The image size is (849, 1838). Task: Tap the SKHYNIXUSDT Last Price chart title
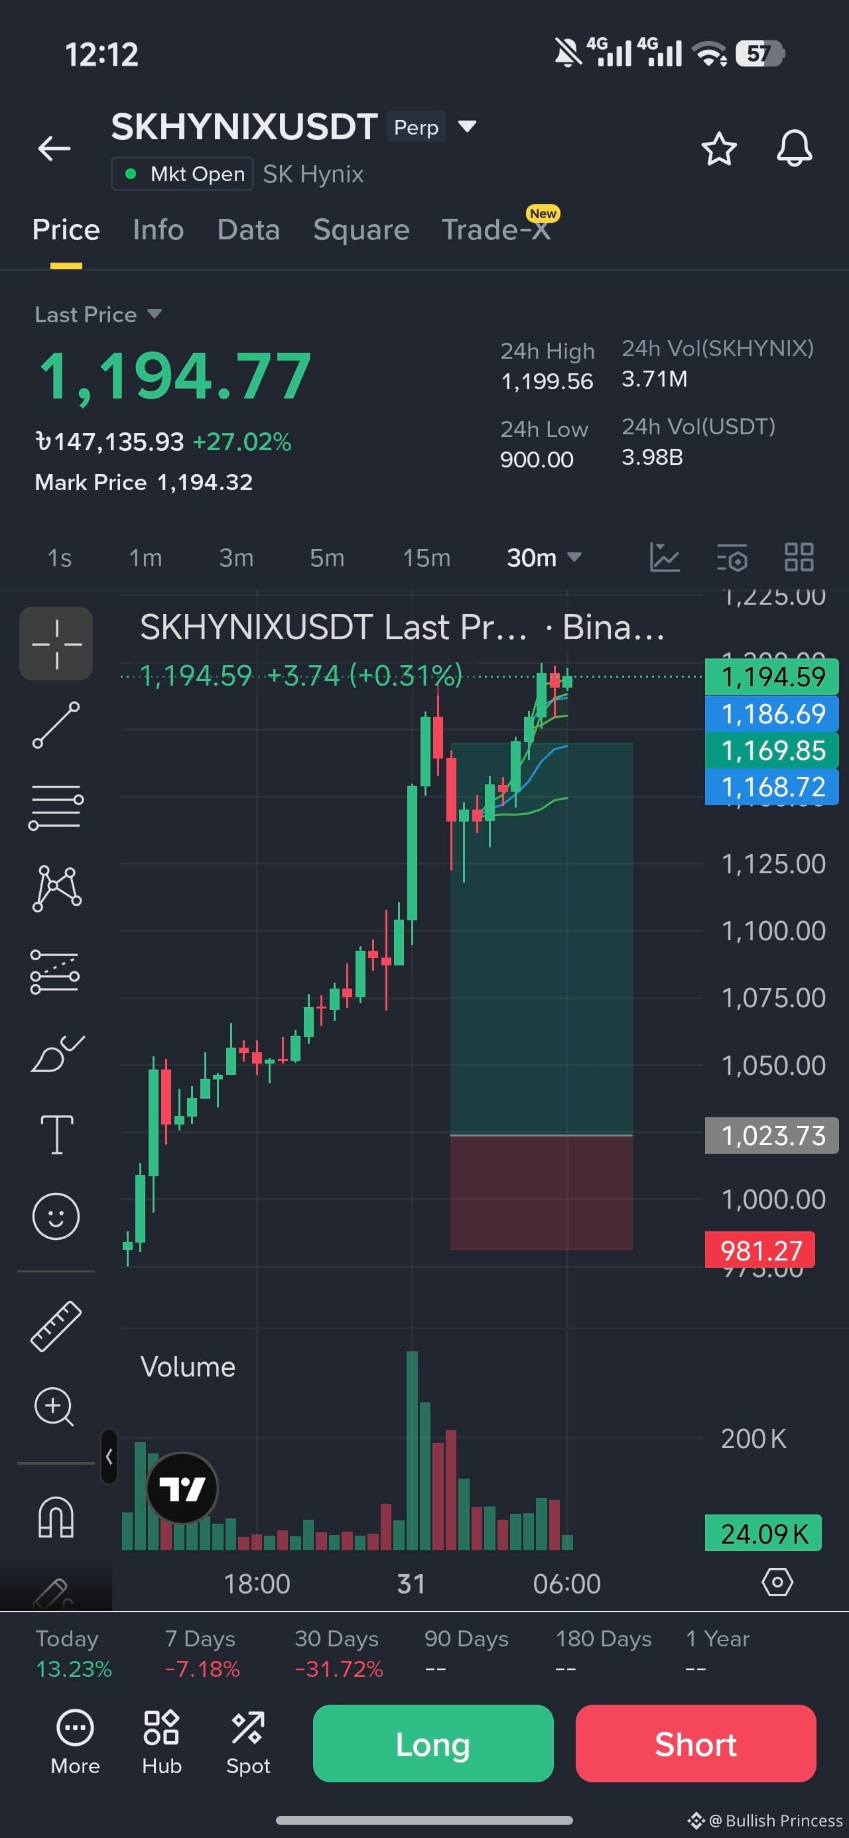403,627
